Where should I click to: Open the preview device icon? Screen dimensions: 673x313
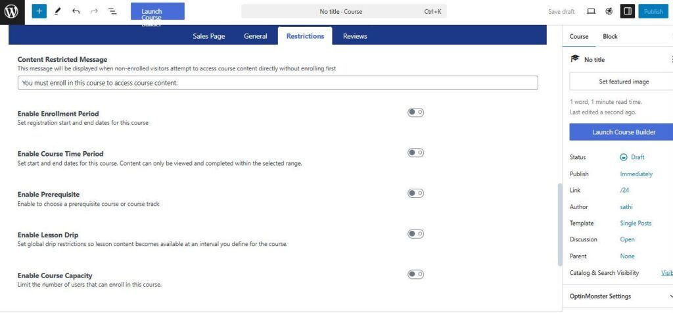tap(591, 12)
